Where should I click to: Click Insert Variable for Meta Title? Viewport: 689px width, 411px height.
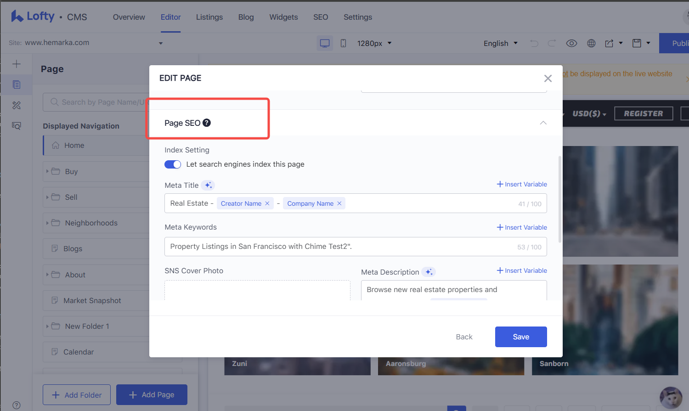click(x=522, y=184)
